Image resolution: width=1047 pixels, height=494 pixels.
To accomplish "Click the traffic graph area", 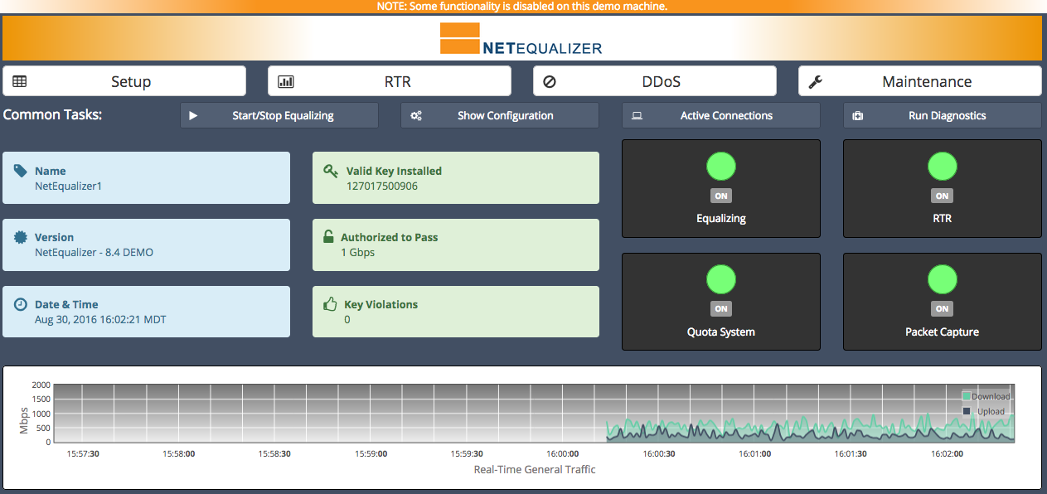I will (x=535, y=413).
